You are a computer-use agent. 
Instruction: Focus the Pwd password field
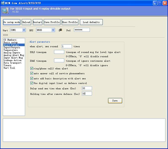[x=82, y=30]
